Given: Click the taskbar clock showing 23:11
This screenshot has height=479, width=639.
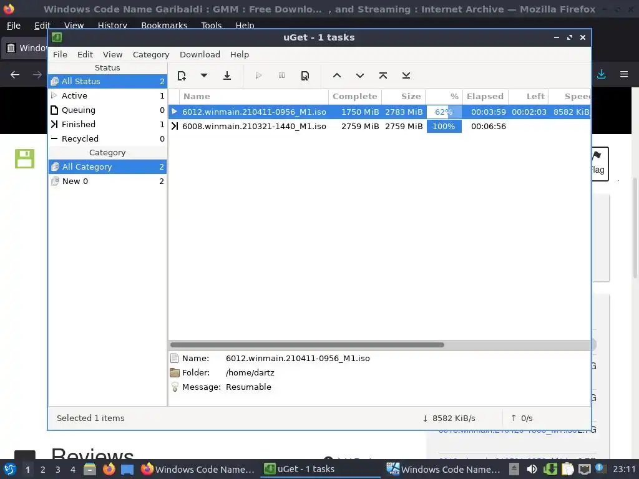Looking at the screenshot, I should pyautogui.click(x=624, y=470).
